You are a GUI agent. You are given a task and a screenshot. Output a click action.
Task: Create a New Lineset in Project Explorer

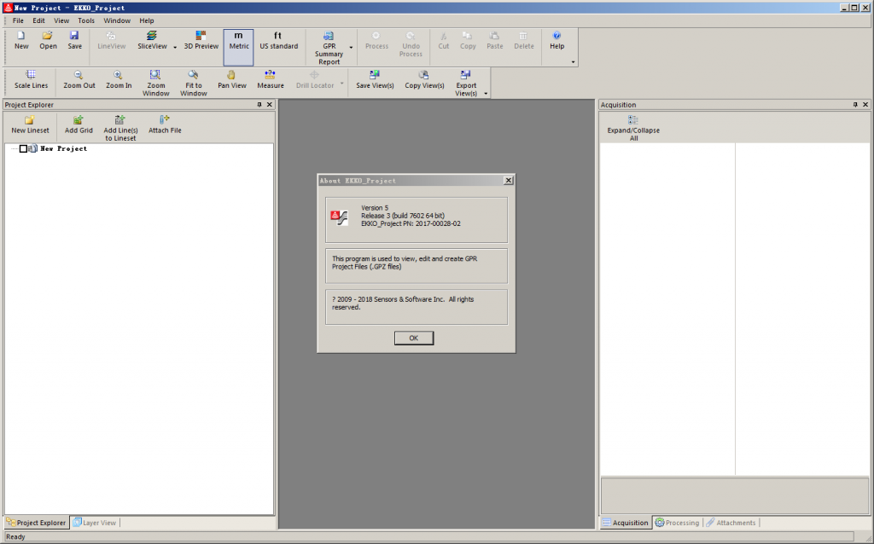pyautogui.click(x=30, y=124)
